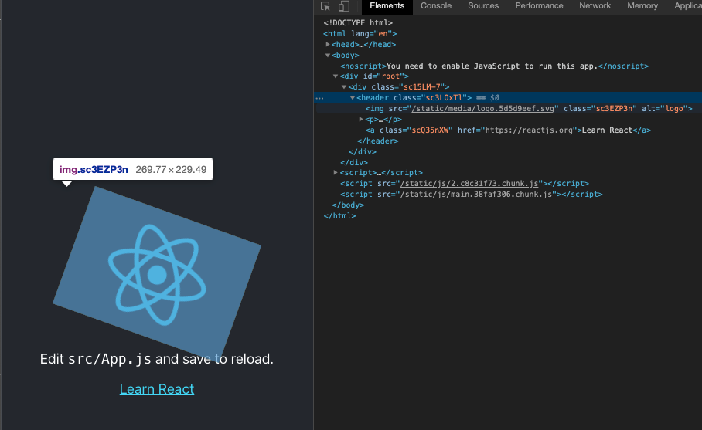Open the partially visible Application tab
702x430 pixels.
[x=687, y=6]
